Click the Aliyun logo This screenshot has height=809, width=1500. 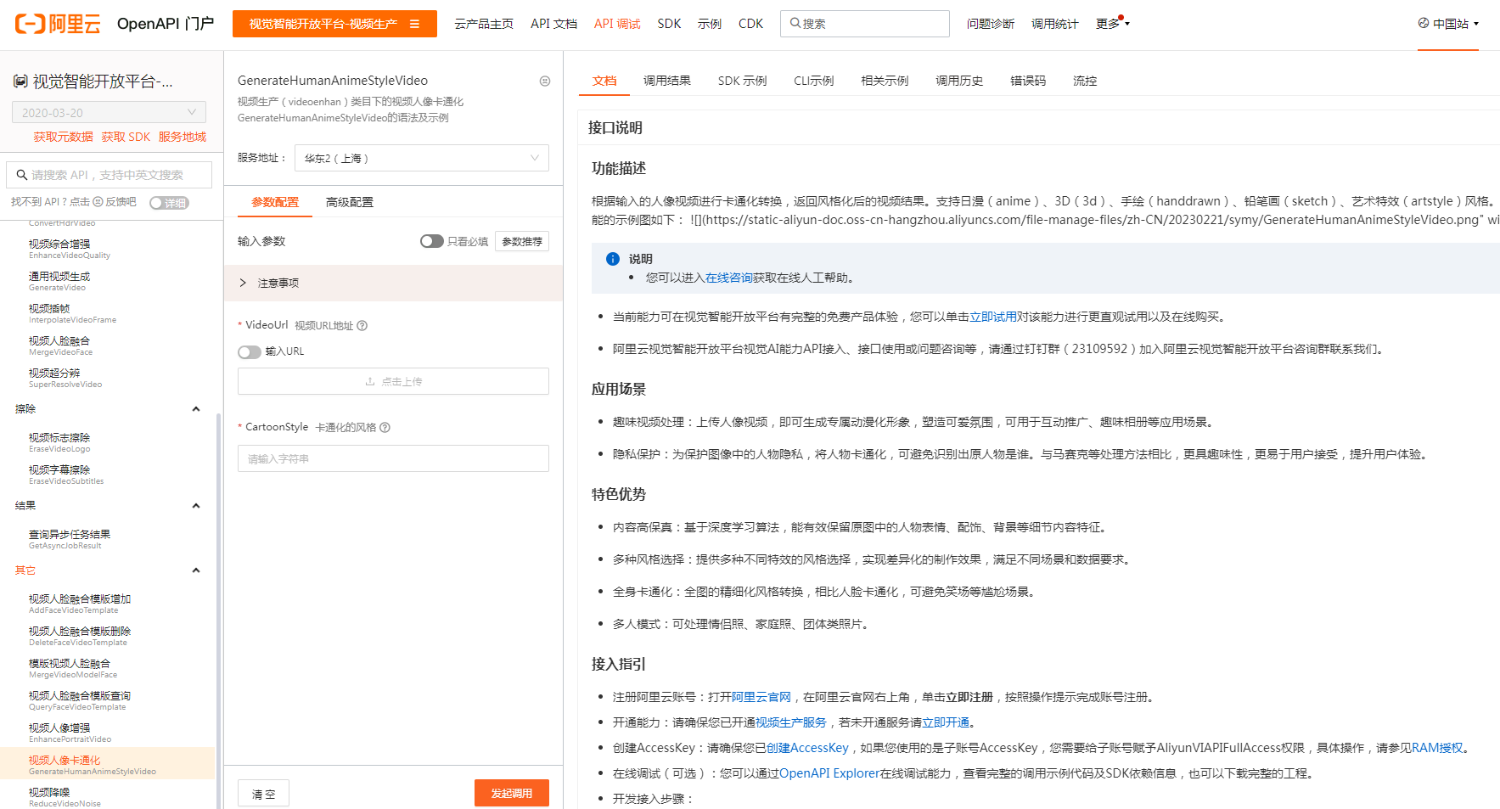tap(58, 24)
